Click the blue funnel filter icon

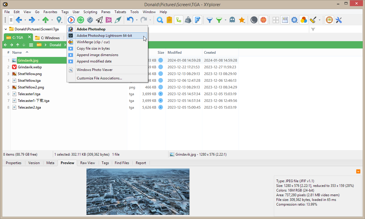[209, 20]
